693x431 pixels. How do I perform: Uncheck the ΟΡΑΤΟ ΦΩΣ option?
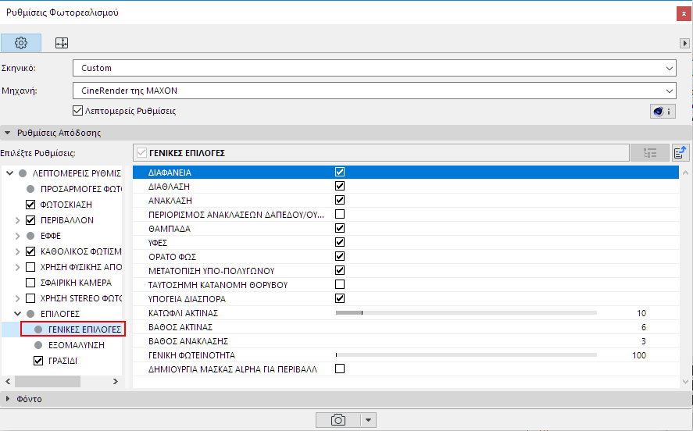point(340,256)
